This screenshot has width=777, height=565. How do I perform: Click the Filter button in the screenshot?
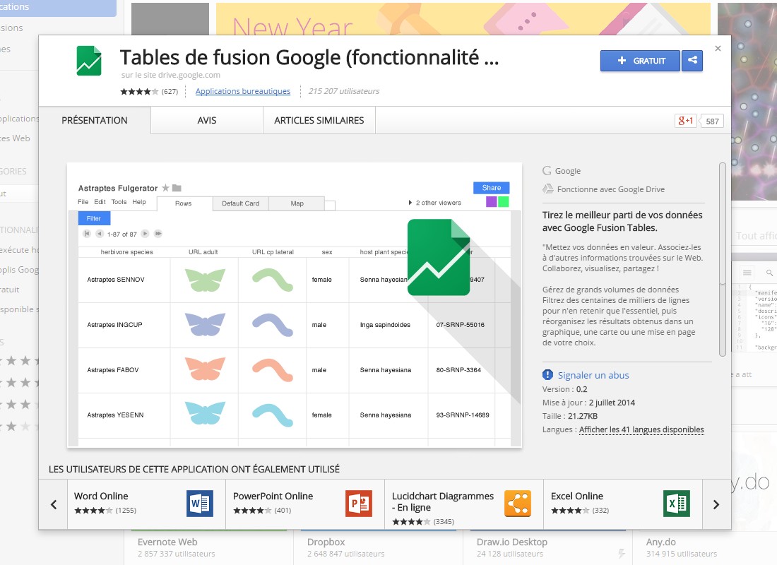click(94, 218)
